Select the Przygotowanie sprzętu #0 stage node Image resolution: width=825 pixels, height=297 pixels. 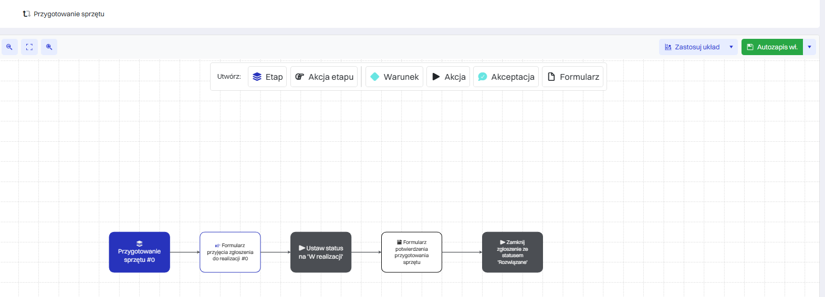140,252
